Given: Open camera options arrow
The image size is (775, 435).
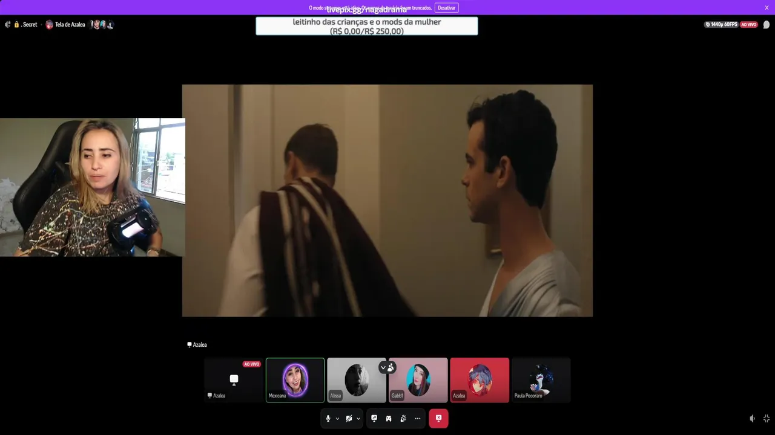Looking at the screenshot, I should 358,419.
